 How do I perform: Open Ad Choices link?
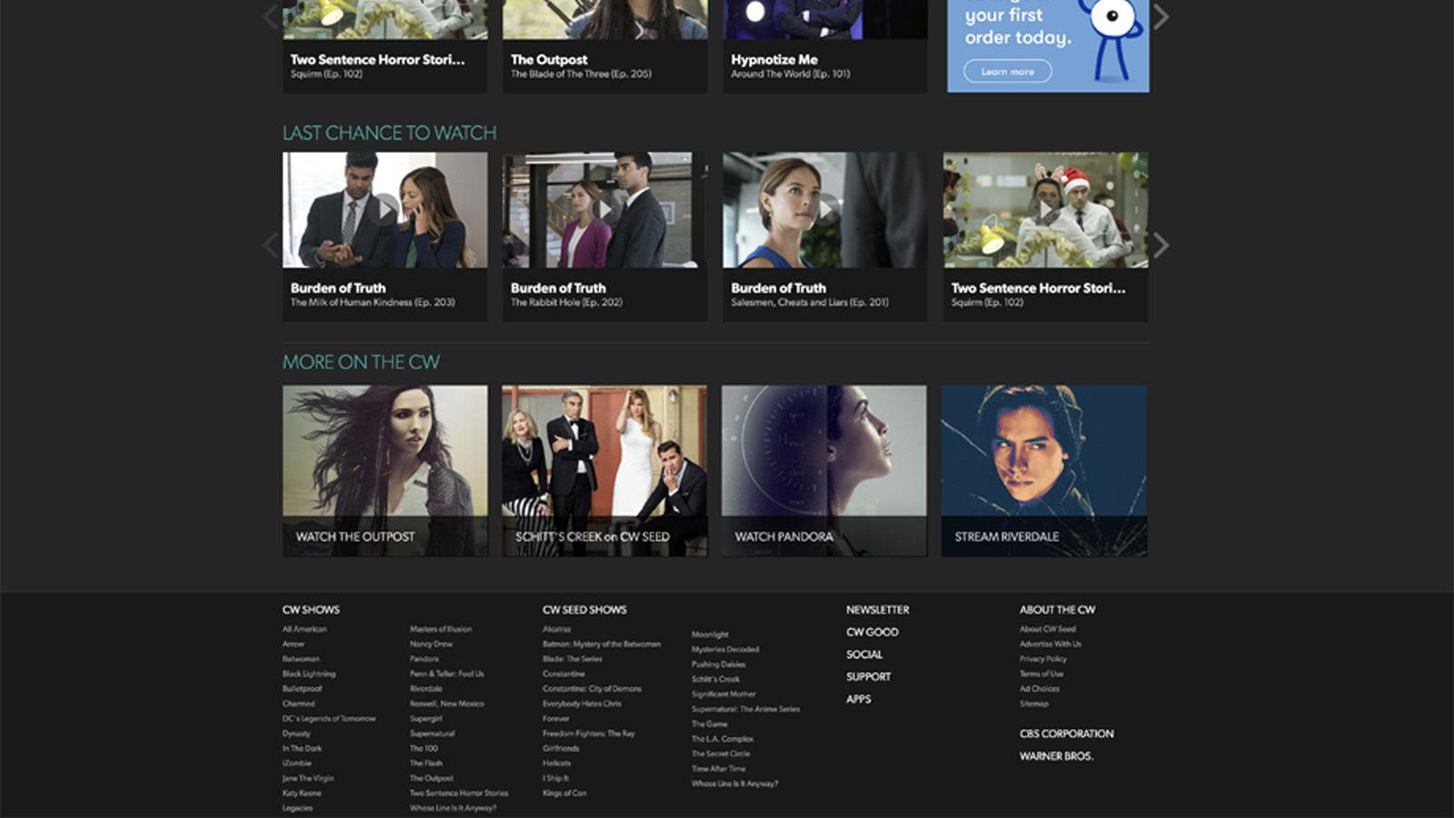point(1040,689)
